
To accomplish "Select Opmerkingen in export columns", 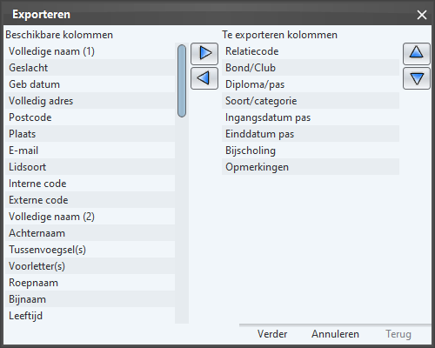I will 311,167.
